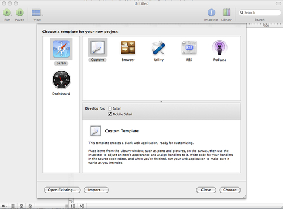Click the circled X icon in bottom bar
The width and height of the screenshot is (283, 209).
[22, 206]
